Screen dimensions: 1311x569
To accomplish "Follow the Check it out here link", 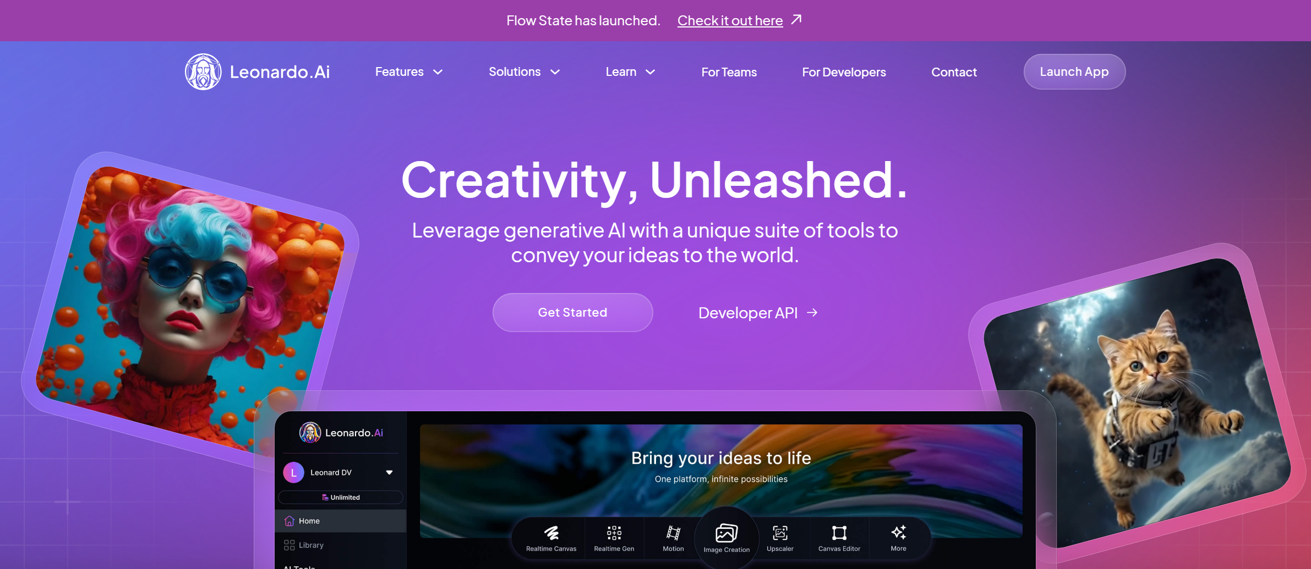I will point(730,20).
